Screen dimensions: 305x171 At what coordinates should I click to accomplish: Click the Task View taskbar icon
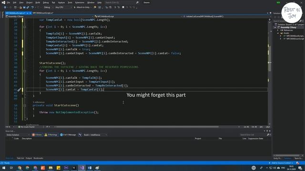(x=11, y=168)
